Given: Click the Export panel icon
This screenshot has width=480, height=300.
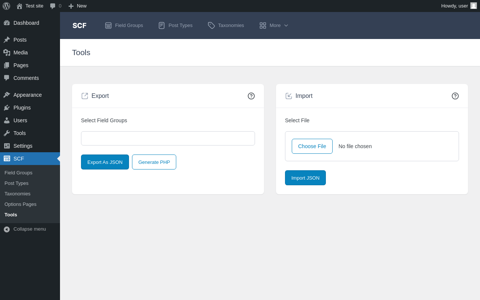Looking at the screenshot, I should click(x=85, y=96).
